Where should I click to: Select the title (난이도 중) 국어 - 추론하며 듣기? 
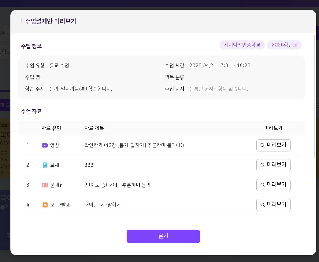117,185
